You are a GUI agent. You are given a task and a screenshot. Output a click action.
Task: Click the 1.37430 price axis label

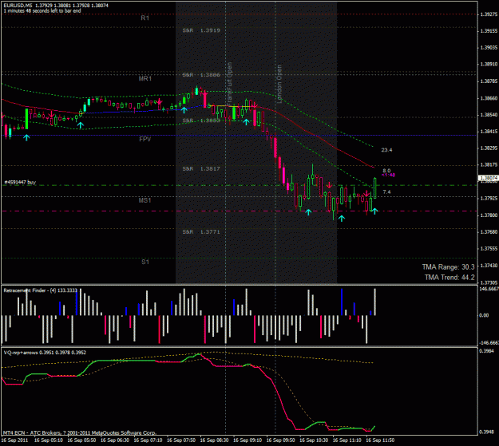[489, 266]
